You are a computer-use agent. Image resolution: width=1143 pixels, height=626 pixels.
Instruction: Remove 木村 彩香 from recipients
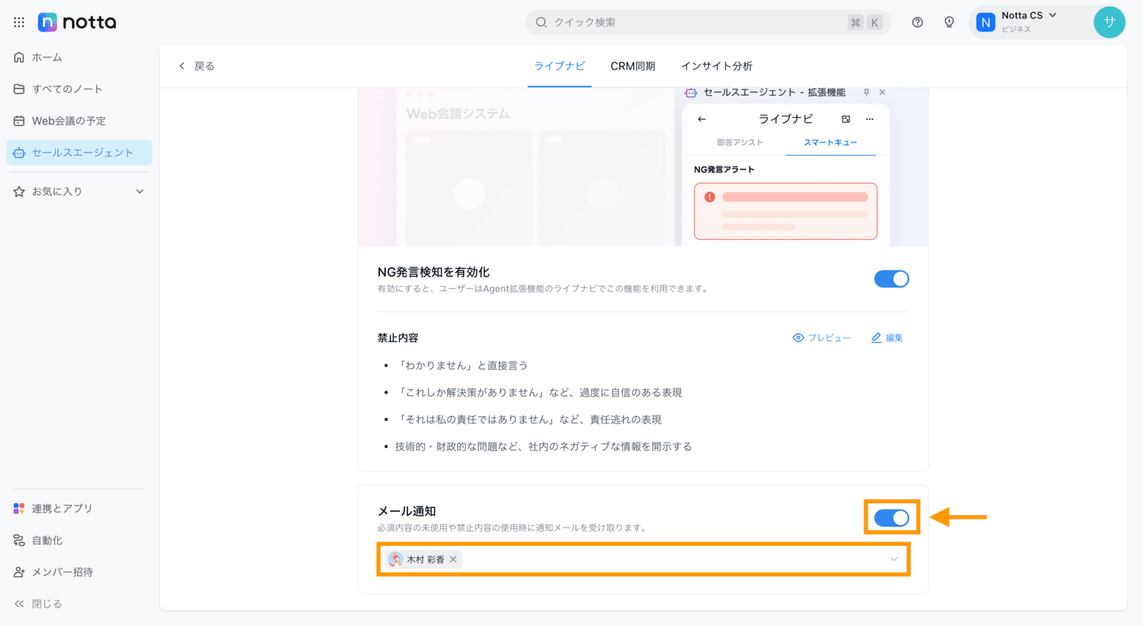453,560
